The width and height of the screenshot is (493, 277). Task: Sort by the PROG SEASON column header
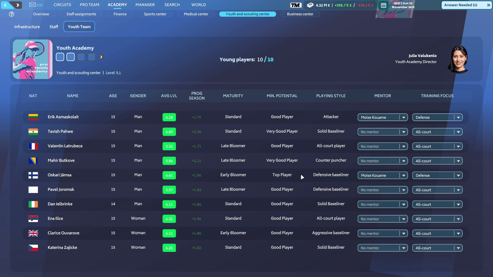[x=197, y=96]
